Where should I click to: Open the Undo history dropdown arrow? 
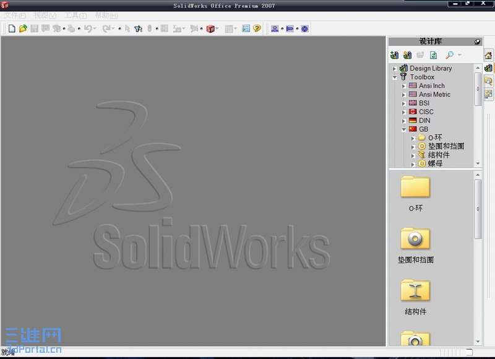tap(95, 28)
